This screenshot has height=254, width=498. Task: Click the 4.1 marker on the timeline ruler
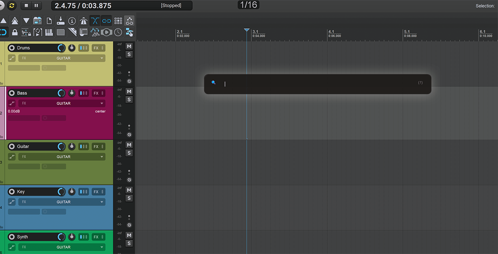(331, 32)
